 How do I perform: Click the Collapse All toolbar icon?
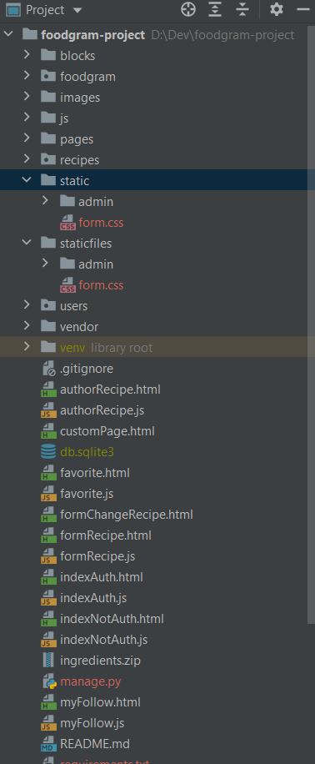[242, 9]
